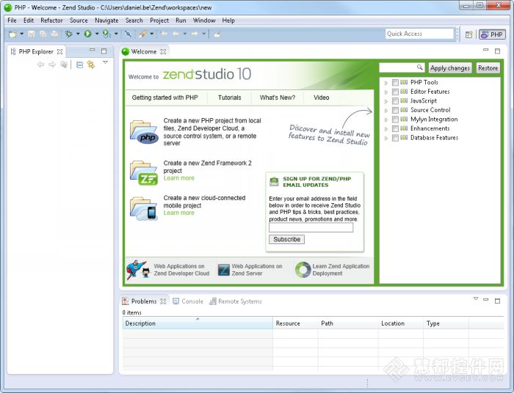The width and height of the screenshot is (514, 393).
Task: Click the Save toolbar icon
Action: (x=31, y=34)
